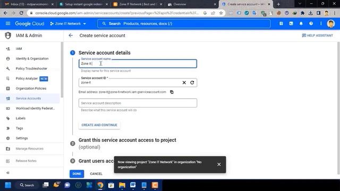The width and height of the screenshot is (340, 191).
Task: Click CREATE AND CONTINUE
Action: click(99, 125)
